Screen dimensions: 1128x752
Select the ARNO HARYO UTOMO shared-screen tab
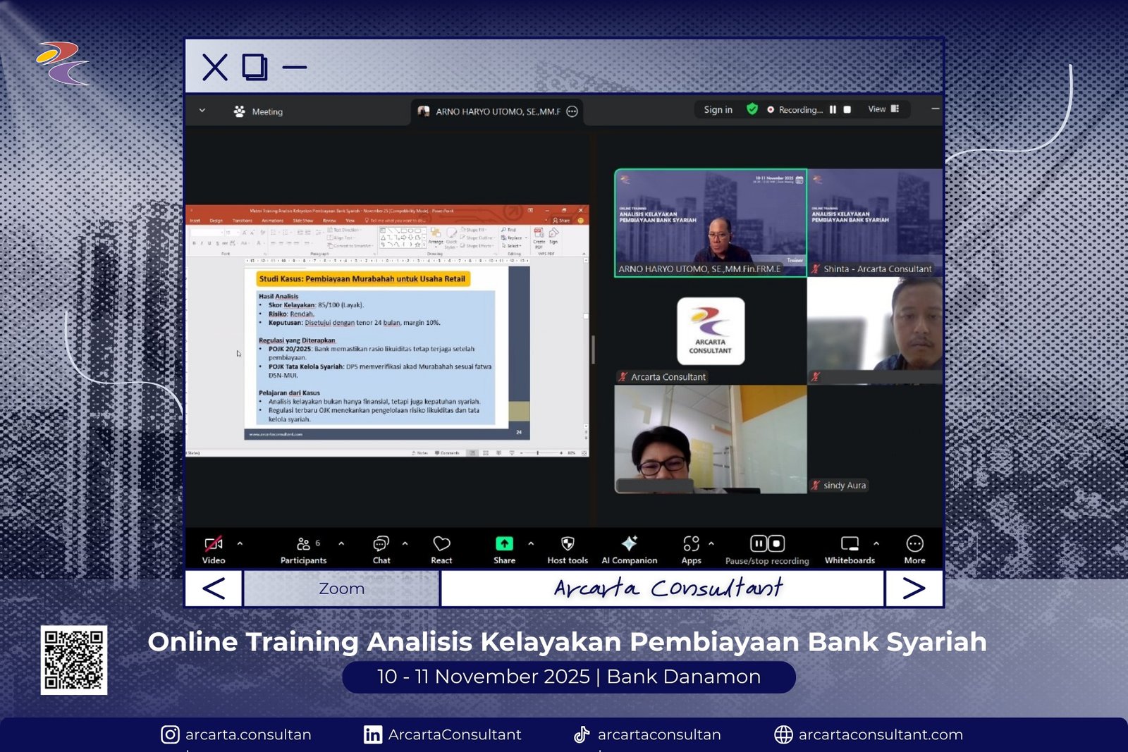pos(497,111)
